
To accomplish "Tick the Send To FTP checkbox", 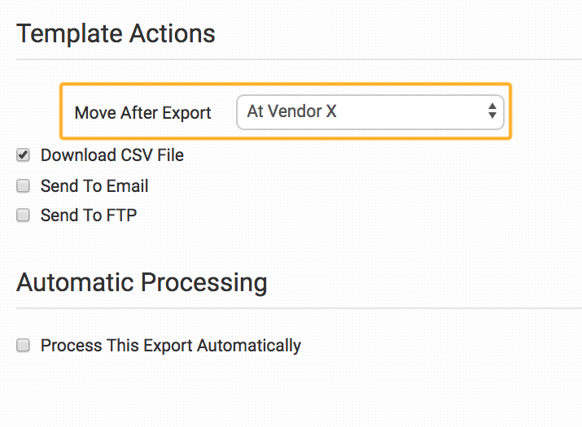I will [24, 216].
